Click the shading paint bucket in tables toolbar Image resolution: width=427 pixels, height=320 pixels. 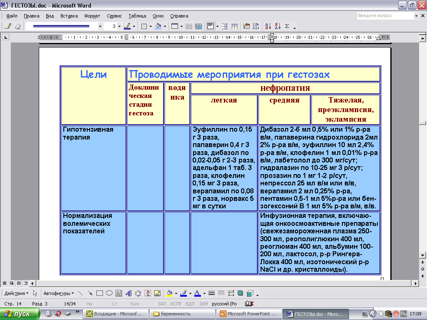(158, 26)
